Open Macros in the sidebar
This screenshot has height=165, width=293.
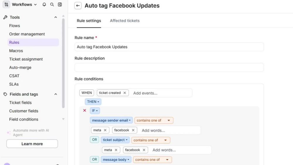[16, 51]
